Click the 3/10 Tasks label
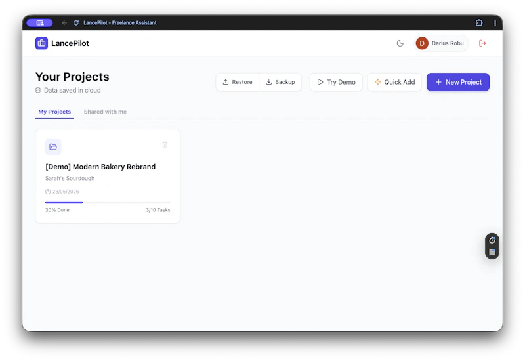The height and width of the screenshot is (361, 525). click(157, 210)
